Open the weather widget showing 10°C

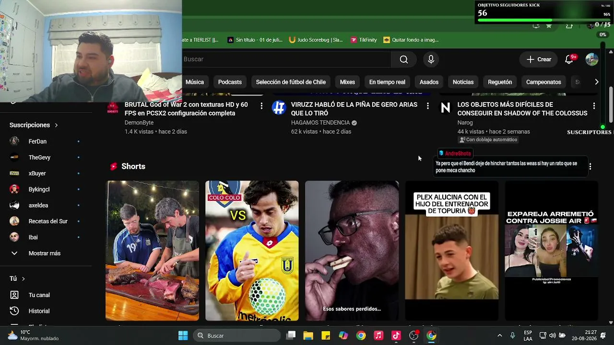click(34, 335)
